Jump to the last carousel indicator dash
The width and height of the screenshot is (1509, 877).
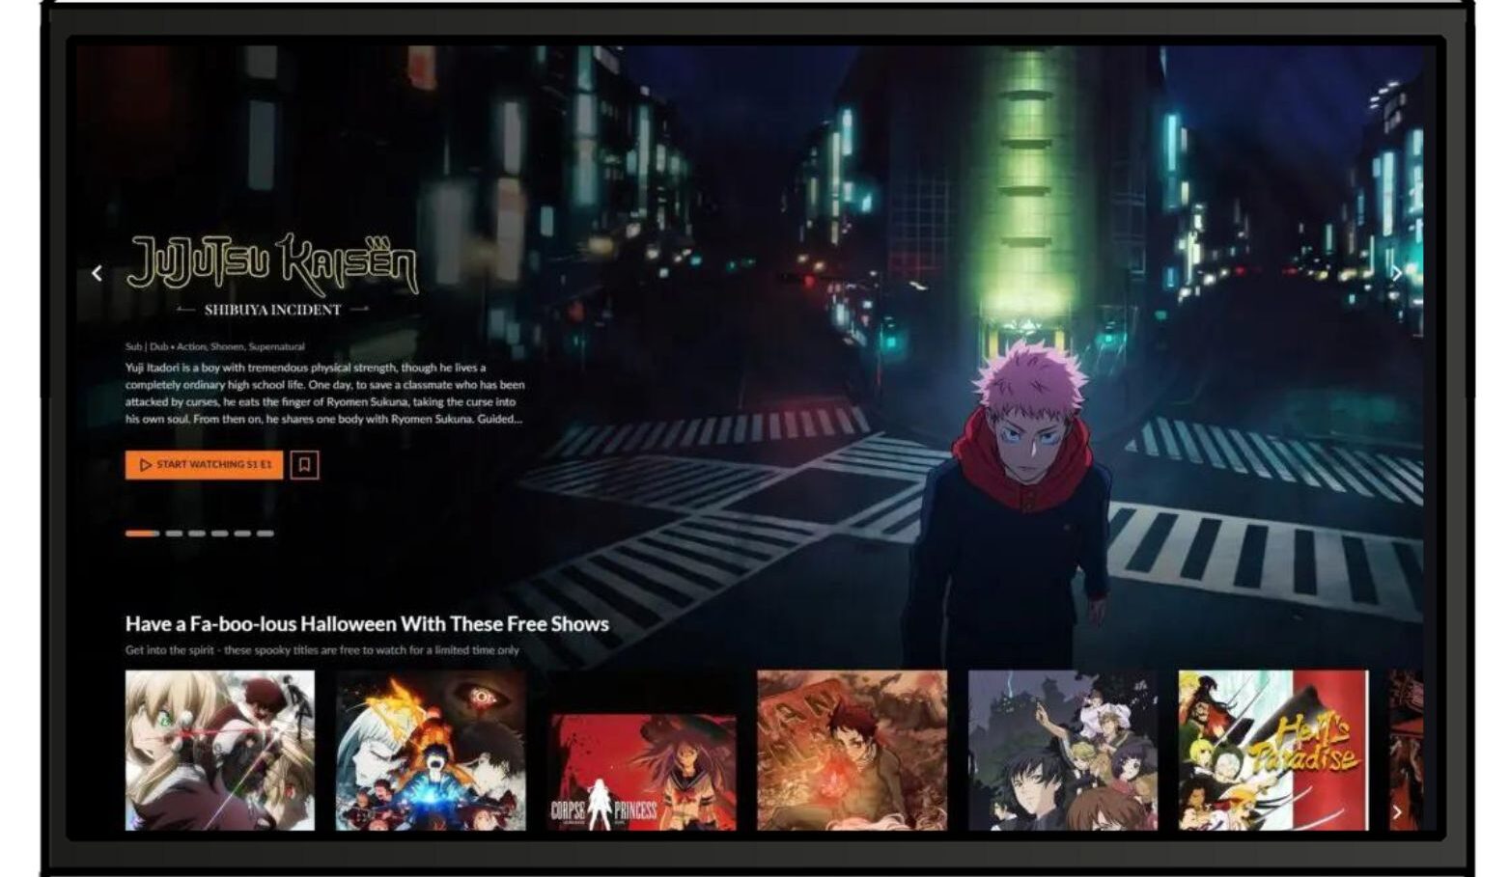[x=265, y=534]
